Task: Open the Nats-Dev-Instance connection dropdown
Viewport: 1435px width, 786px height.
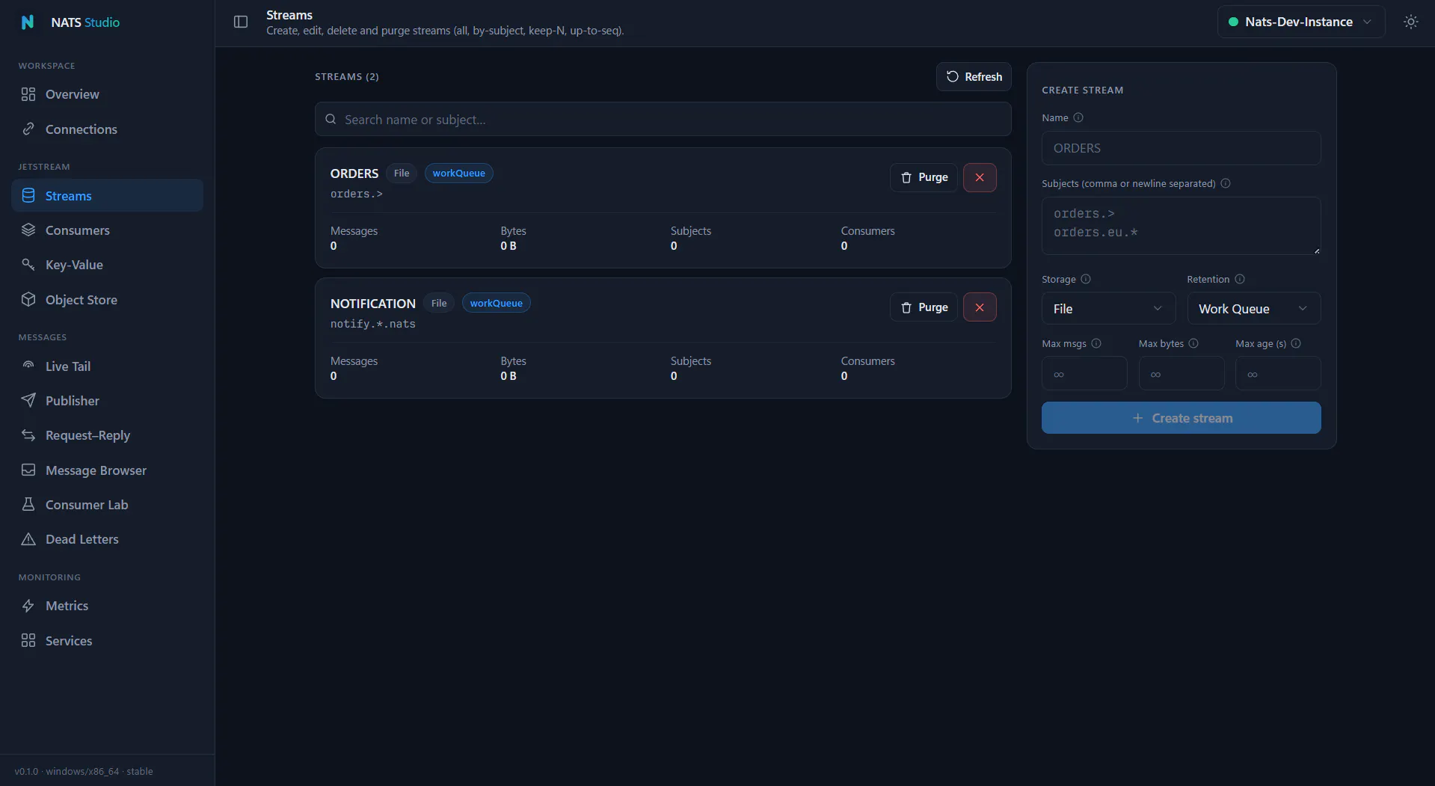Action: (x=1300, y=22)
